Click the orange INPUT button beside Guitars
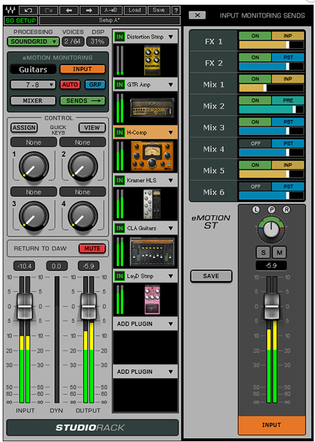This screenshot has width=315, height=442. coord(82,69)
